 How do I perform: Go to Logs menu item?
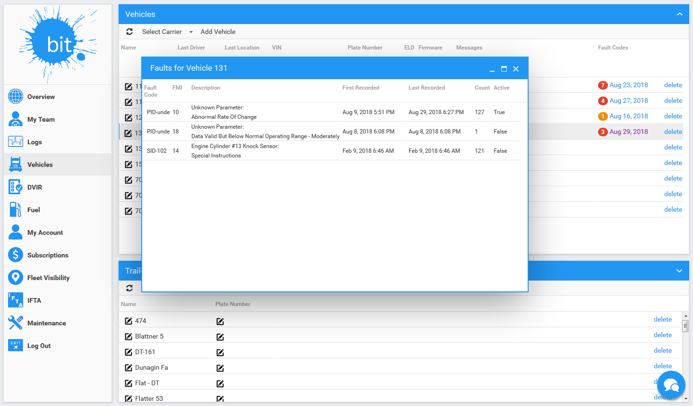(34, 142)
